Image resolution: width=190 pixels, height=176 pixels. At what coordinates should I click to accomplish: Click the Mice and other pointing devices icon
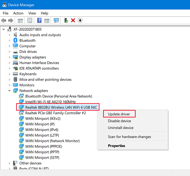pos(15,79)
